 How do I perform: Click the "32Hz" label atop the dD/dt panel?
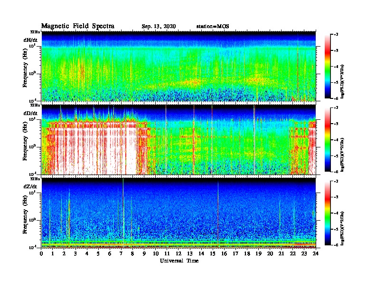(35, 105)
